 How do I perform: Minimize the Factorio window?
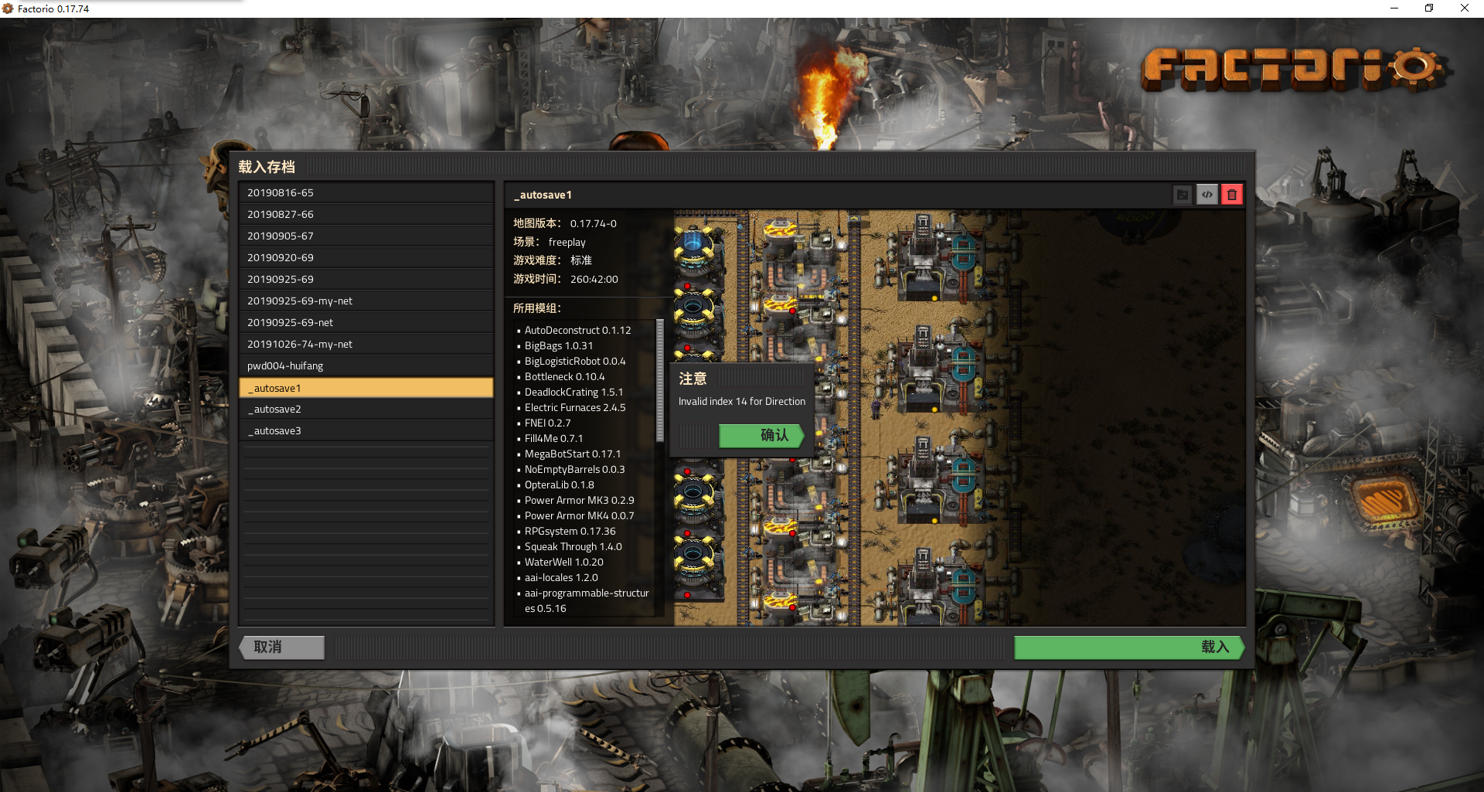coord(1394,8)
